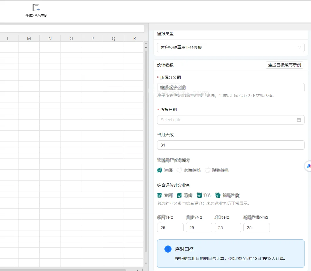Focus the 所属分公司 input field
311x271 pixels.
click(231, 88)
